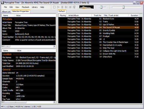This screenshot has height=109, width=144.
Task: Click right arrow of lower properties scrollbar
Action: pos(54,102)
